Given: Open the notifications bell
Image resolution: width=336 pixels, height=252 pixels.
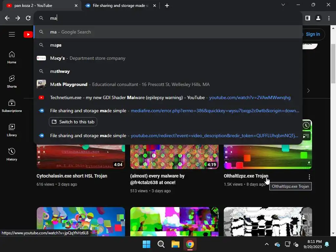Looking at the screenshot, I should 327,244.
